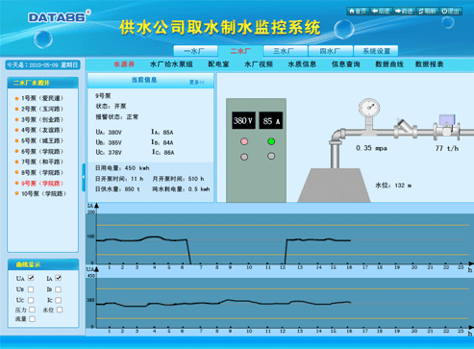Open the 数据报表 menu item
The image size is (474, 349).
[430, 64]
